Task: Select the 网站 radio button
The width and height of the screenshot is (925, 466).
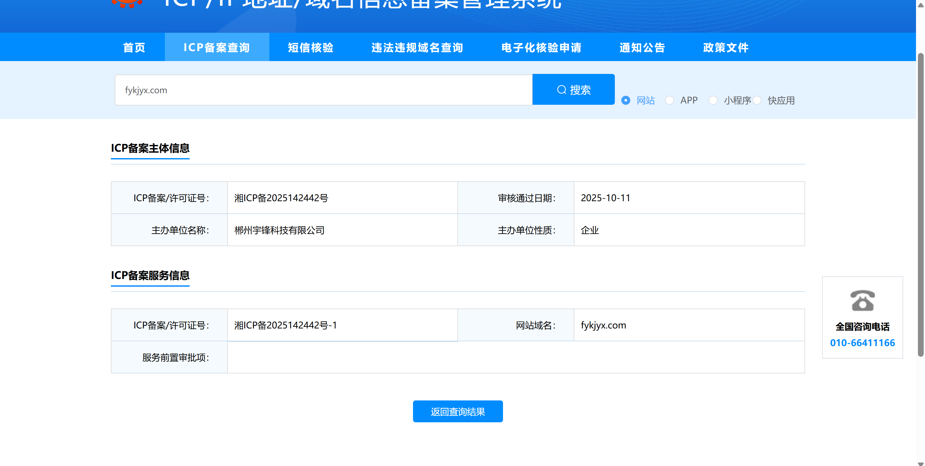Action: (625, 100)
